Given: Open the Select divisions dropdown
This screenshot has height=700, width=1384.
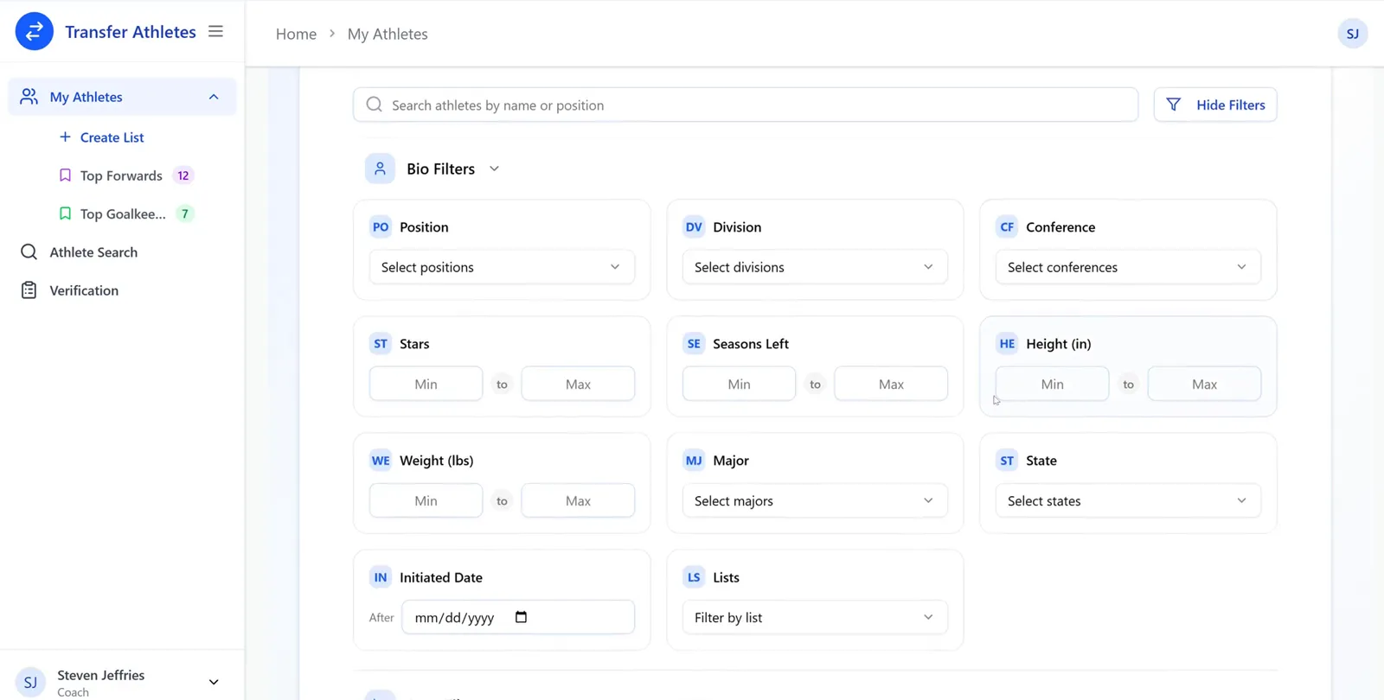Looking at the screenshot, I should coord(815,267).
